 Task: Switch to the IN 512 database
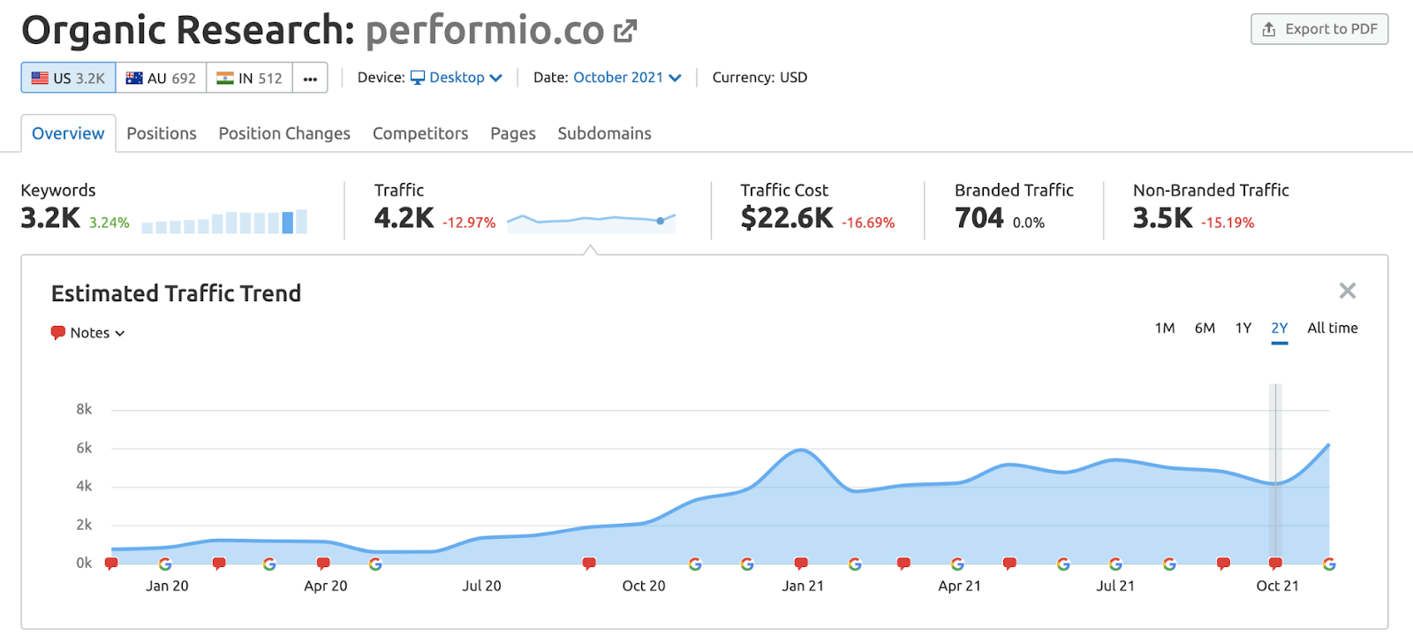point(249,78)
